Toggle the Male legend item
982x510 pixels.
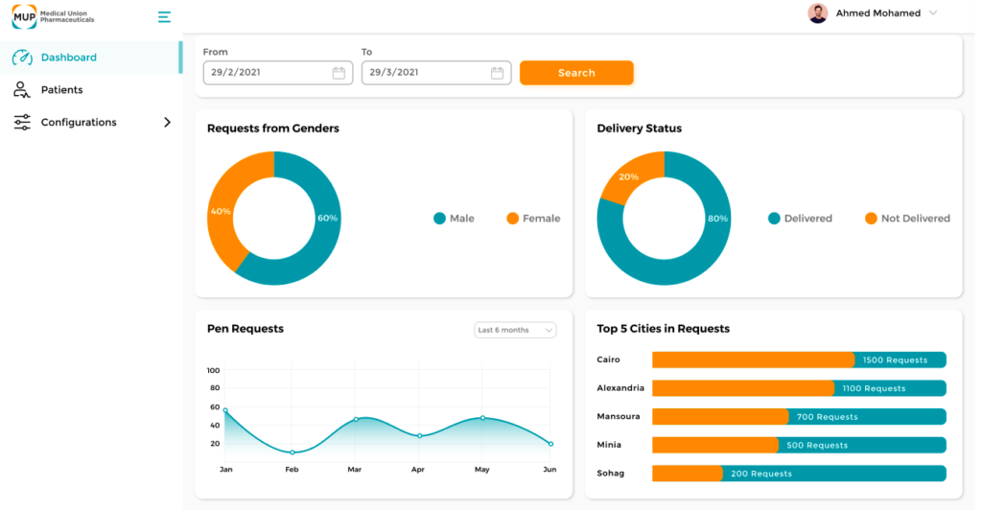[x=454, y=219]
